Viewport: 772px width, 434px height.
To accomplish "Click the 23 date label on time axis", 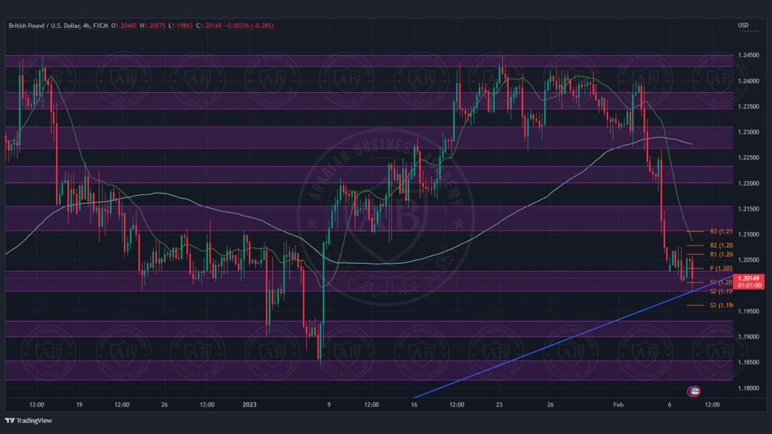I will pos(499,405).
